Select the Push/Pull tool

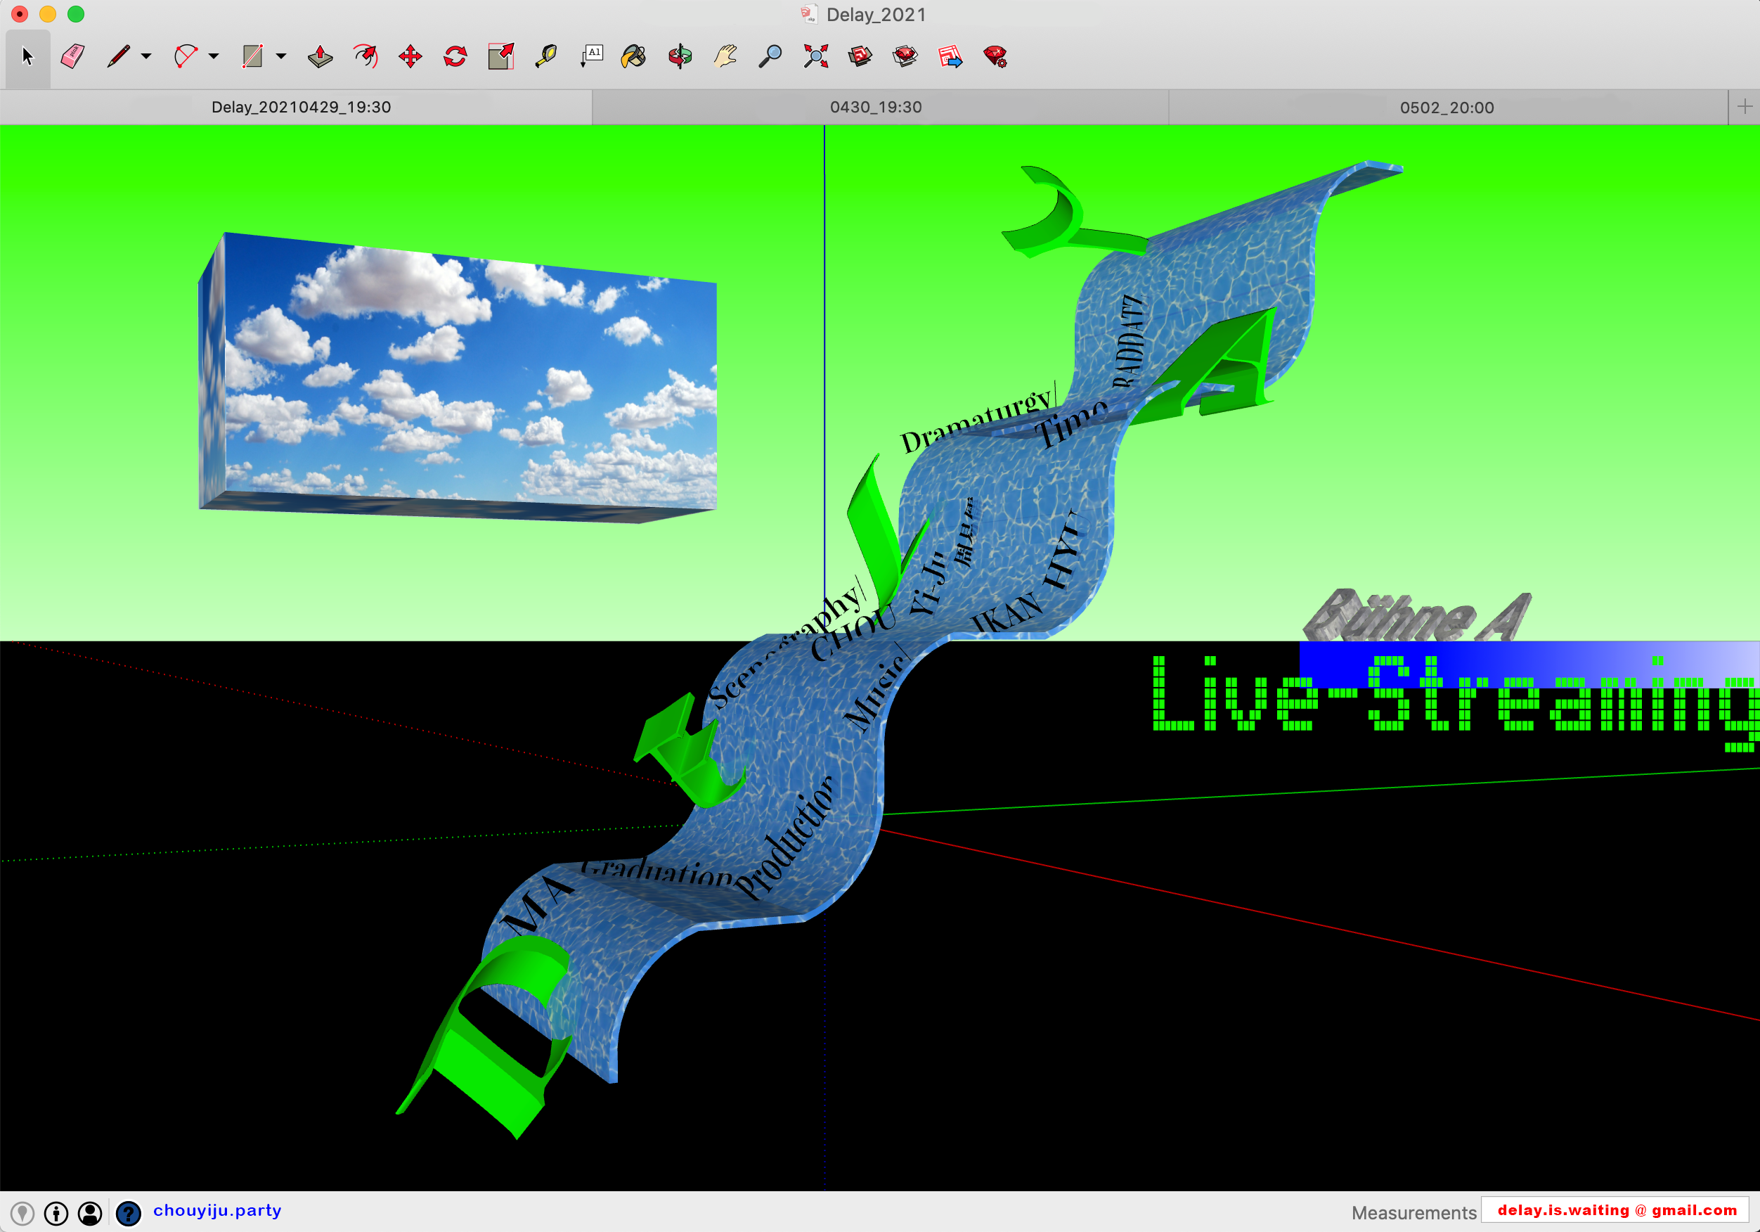(320, 56)
